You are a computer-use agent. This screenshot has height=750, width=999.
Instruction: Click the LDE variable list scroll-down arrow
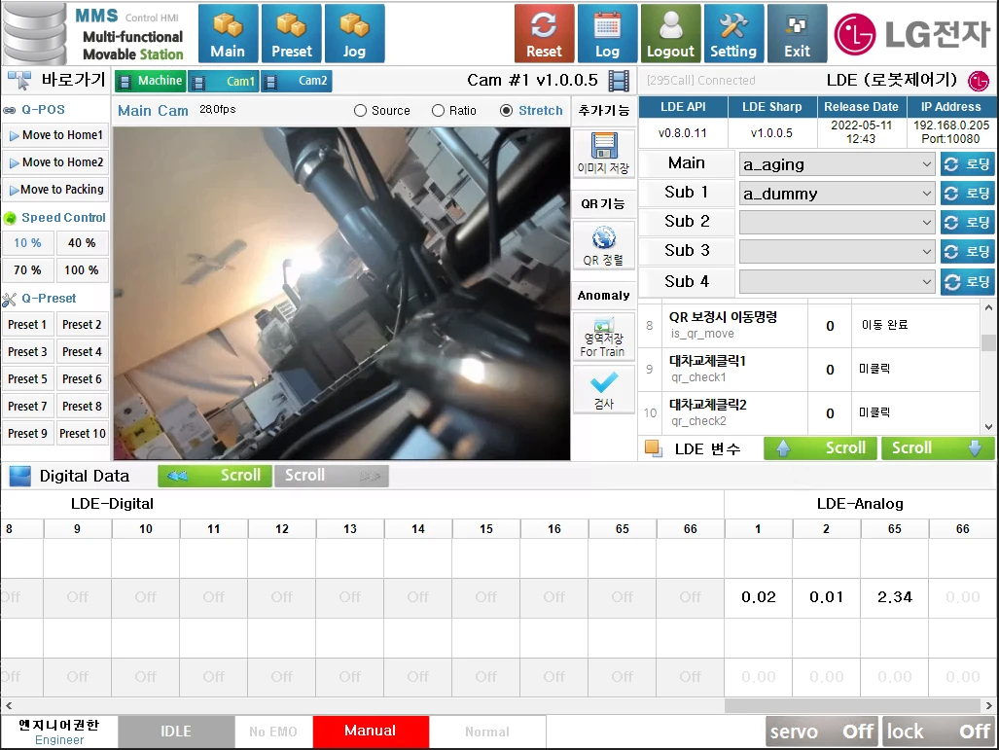pos(988,427)
